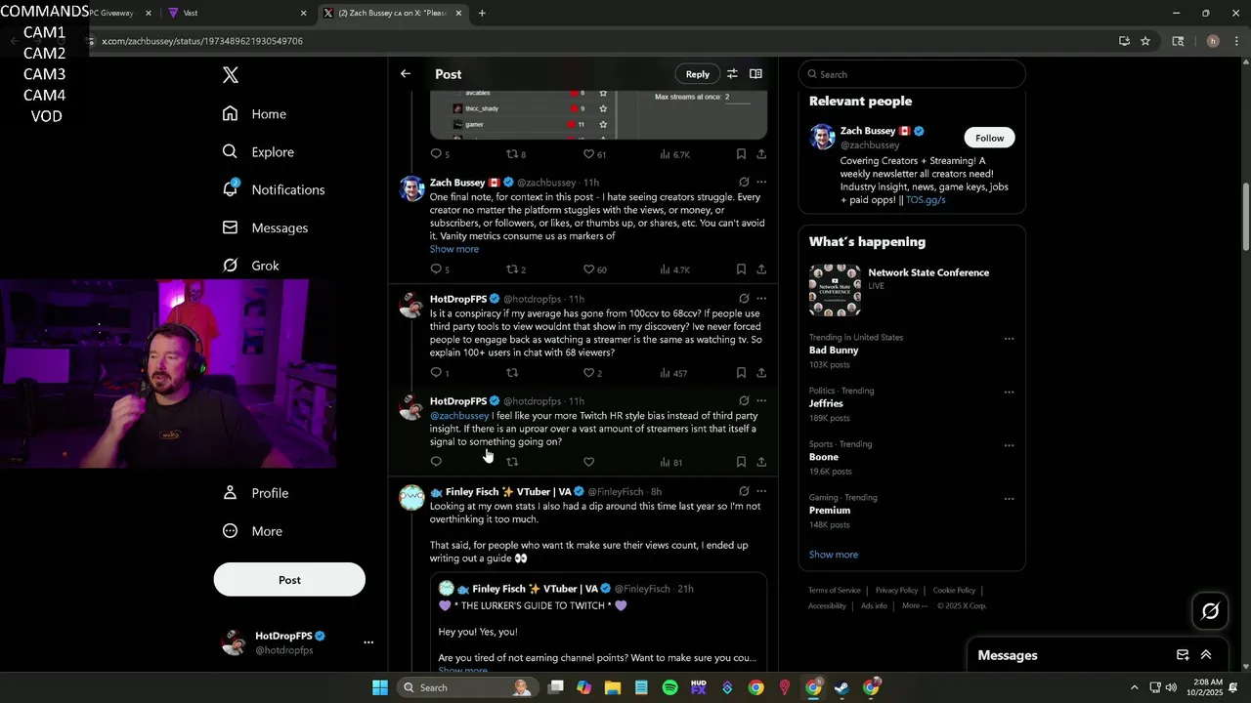Screen dimensions: 1251x703
Task: Open Privacy Policy footer link
Action: (896, 591)
